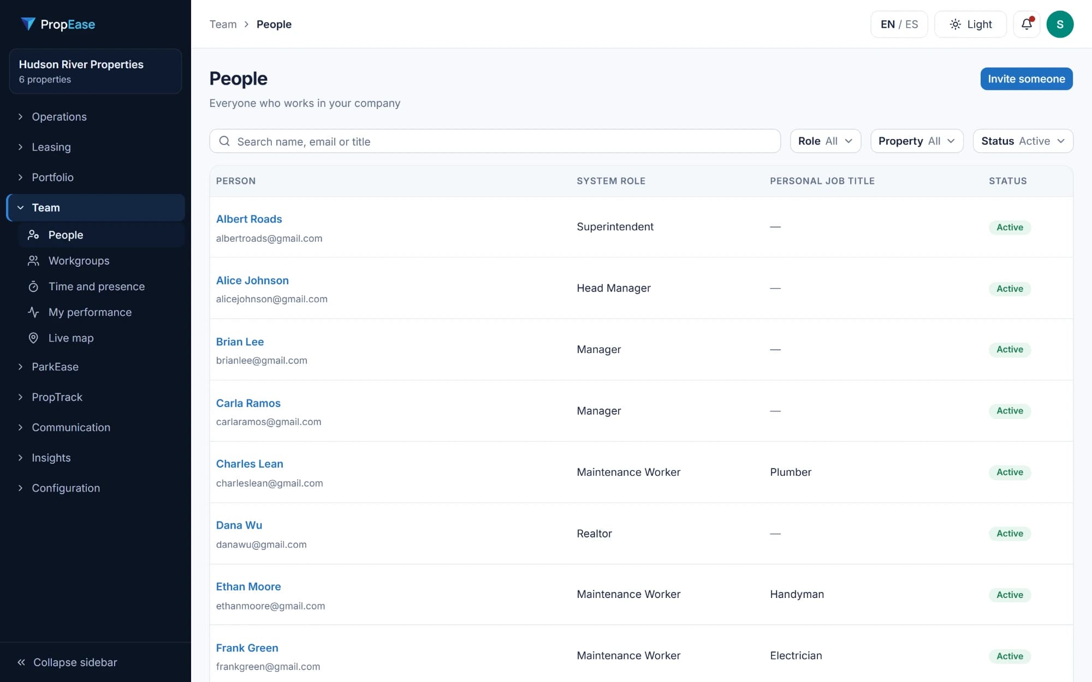Click Team in the breadcrumb

tap(223, 24)
